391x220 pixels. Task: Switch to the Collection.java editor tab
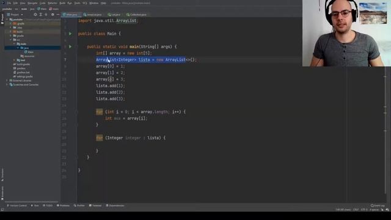(x=136, y=15)
